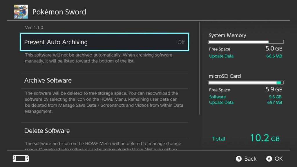The height and width of the screenshot is (167, 297).
Task: Click the System Memory free space value 5.0 GB
Action: [x=274, y=49]
